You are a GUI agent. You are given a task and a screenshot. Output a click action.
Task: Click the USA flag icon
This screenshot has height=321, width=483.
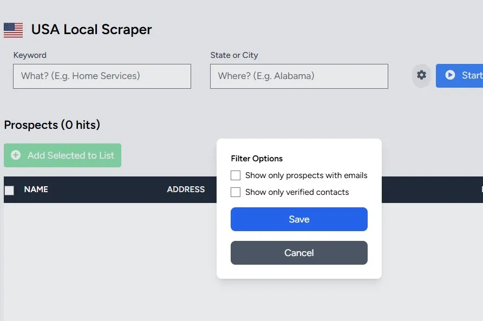(x=12, y=30)
